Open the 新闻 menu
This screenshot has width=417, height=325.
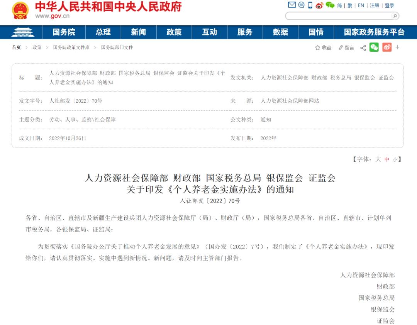click(139, 32)
